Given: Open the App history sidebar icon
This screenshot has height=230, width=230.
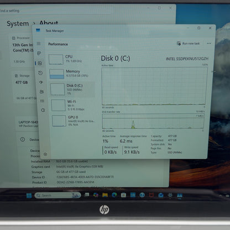Looking at the screenshot, I should tap(40, 73).
